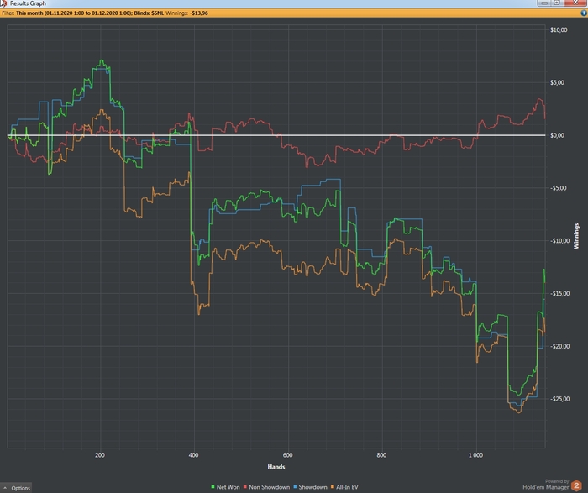This screenshot has width=588, height=493.
Task: Click the Non Showdown legend label
Action: (x=270, y=487)
